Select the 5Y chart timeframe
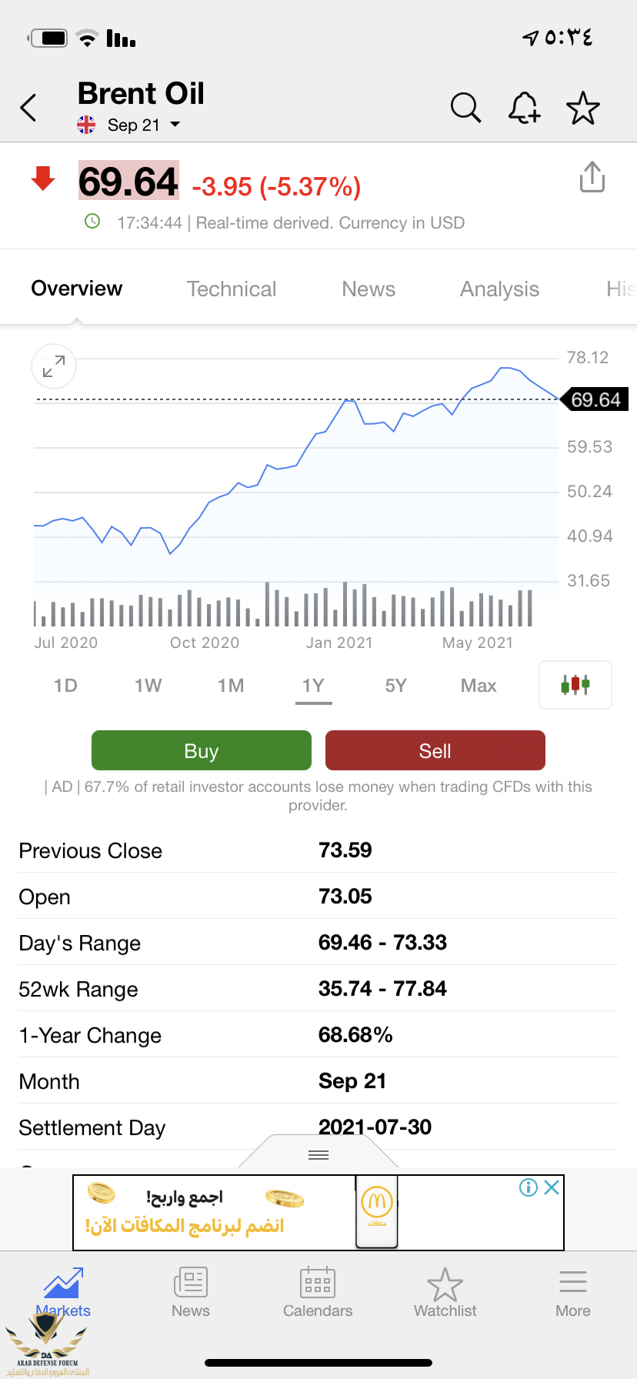This screenshot has height=1379, width=637. coord(395,685)
